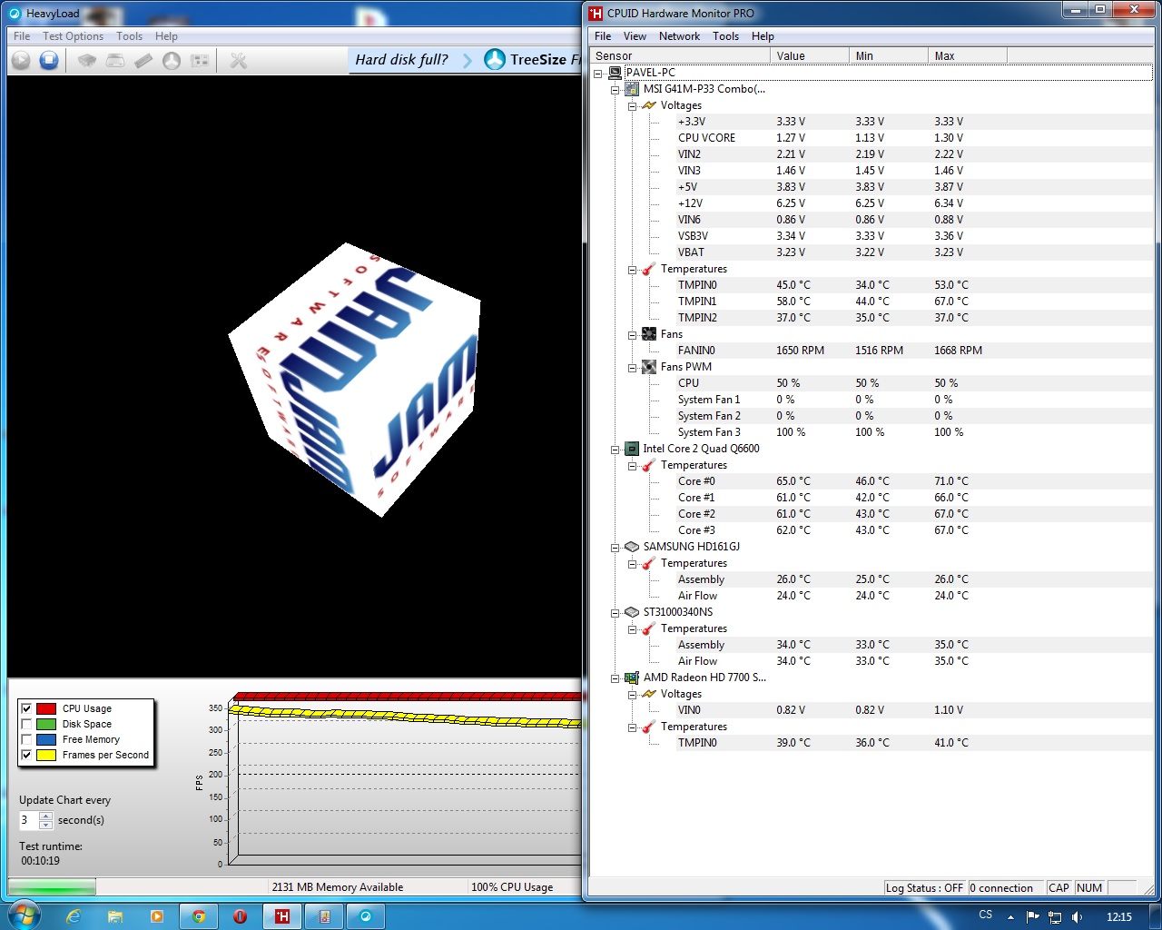Open the Network menu in HWMonitor
This screenshot has height=930, width=1162.
point(679,36)
